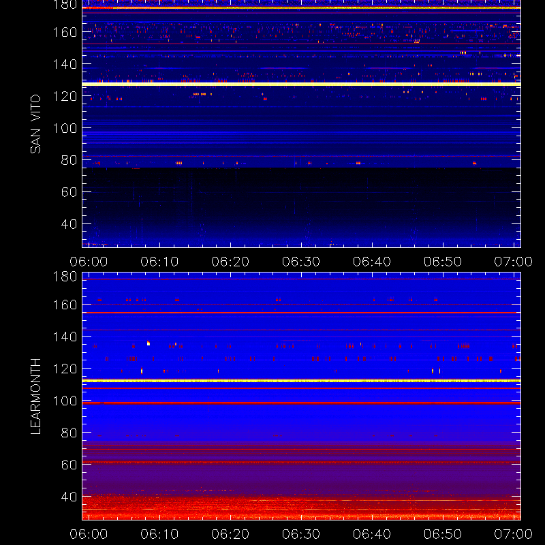Select the 120 tick label on San Vito axis
The height and width of the screenshot is (545, 545).
65,96
